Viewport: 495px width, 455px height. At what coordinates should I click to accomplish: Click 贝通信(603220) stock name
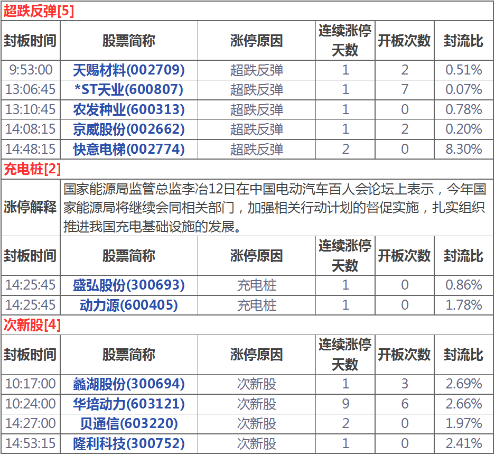click(x=129, y=423)
